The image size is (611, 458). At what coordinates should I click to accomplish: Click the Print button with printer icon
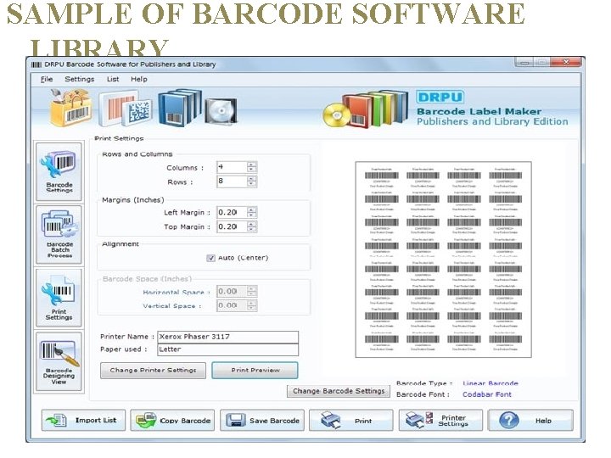click(351, 420)
